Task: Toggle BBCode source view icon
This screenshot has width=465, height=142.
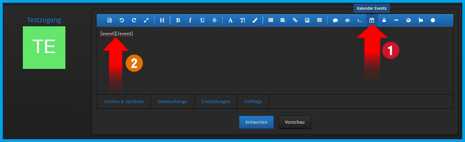Action: 110,20
